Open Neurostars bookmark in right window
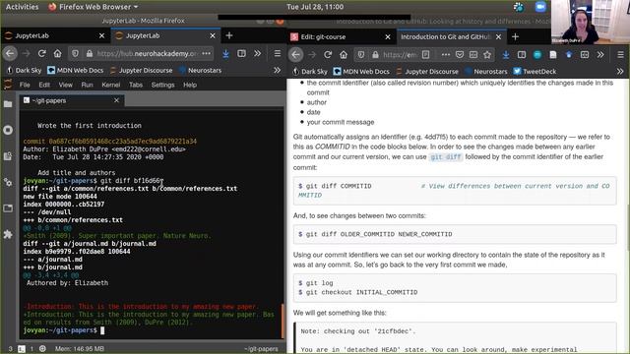630x354 pixels. pos(486,71)
